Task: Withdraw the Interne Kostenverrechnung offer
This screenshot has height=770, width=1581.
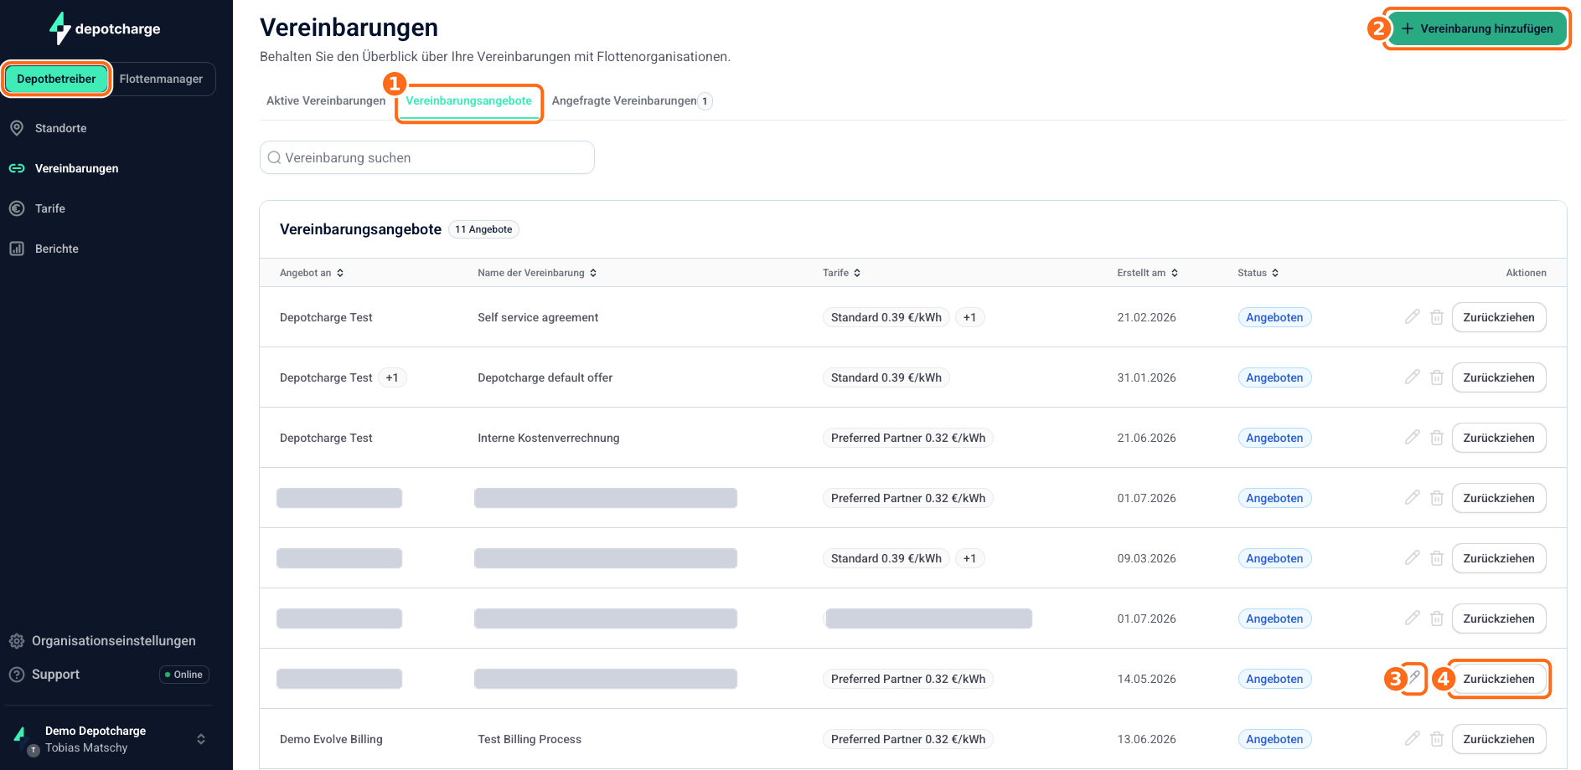Action: [x=1499, y=438]
